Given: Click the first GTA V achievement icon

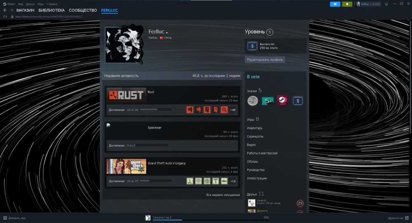Looking at the screenshot, I should click(190, 181).
